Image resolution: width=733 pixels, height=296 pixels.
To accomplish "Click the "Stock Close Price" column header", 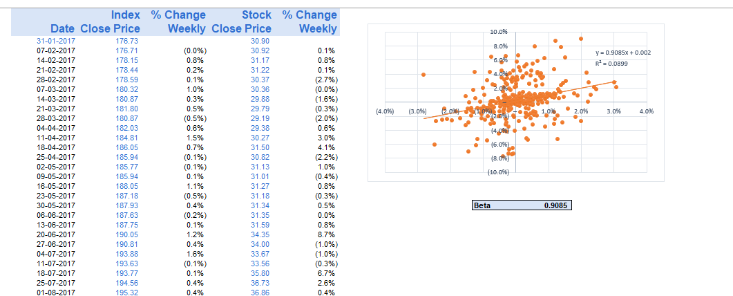I will pyautogui.click(x=242, y=21).
